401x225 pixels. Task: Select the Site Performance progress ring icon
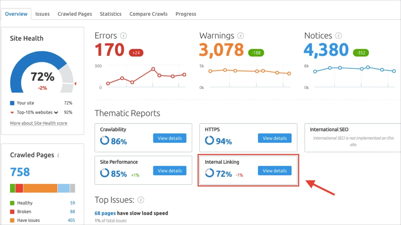105,173
